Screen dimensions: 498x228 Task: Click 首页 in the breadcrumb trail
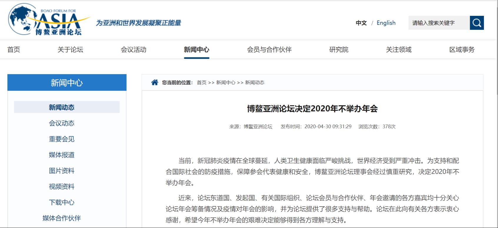pos(201,83)
